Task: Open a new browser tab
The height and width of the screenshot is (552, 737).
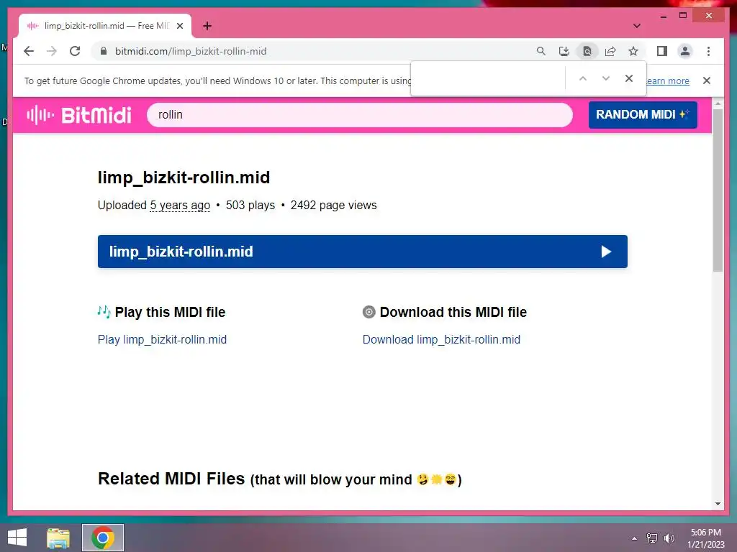Action: pos(207,26)
